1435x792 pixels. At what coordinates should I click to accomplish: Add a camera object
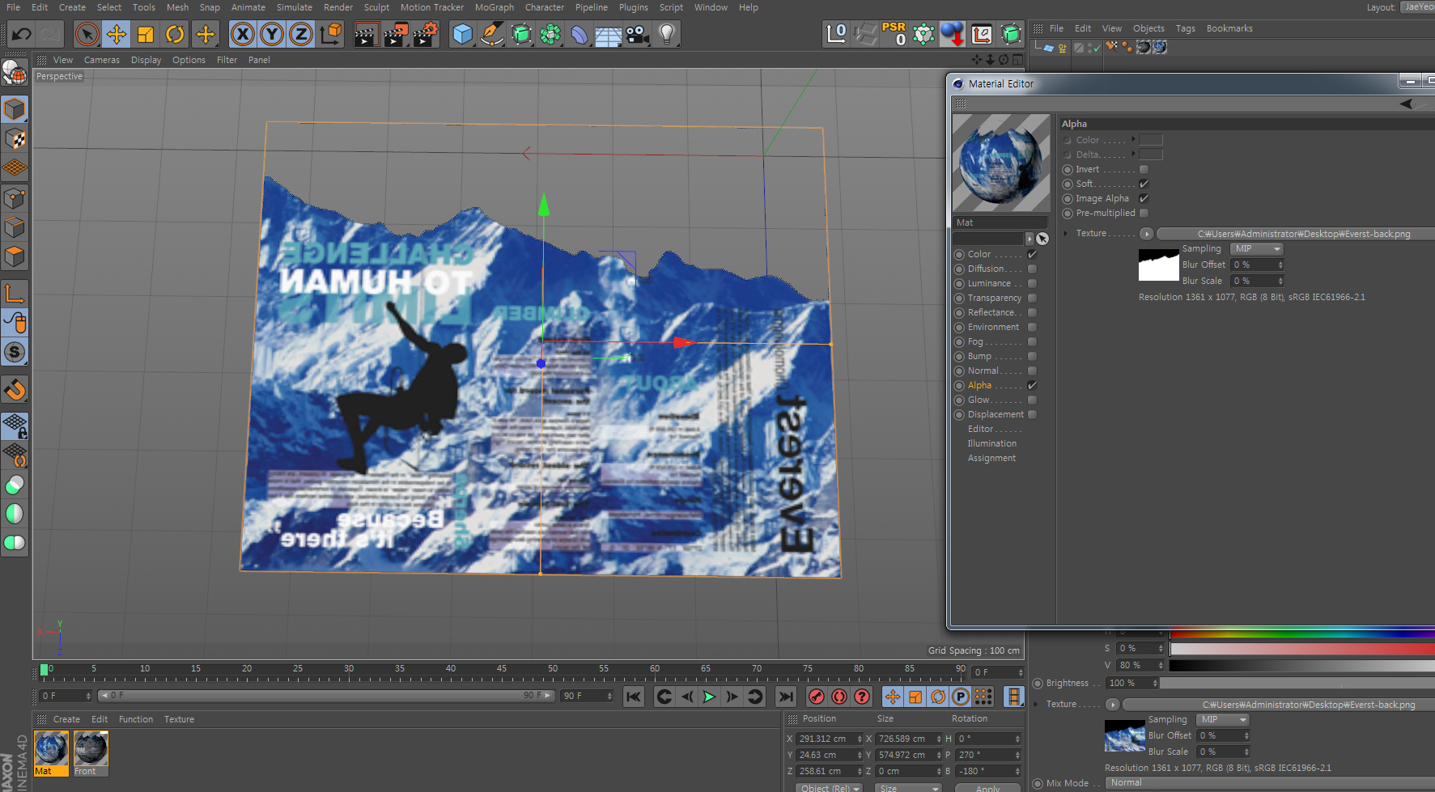638,34
